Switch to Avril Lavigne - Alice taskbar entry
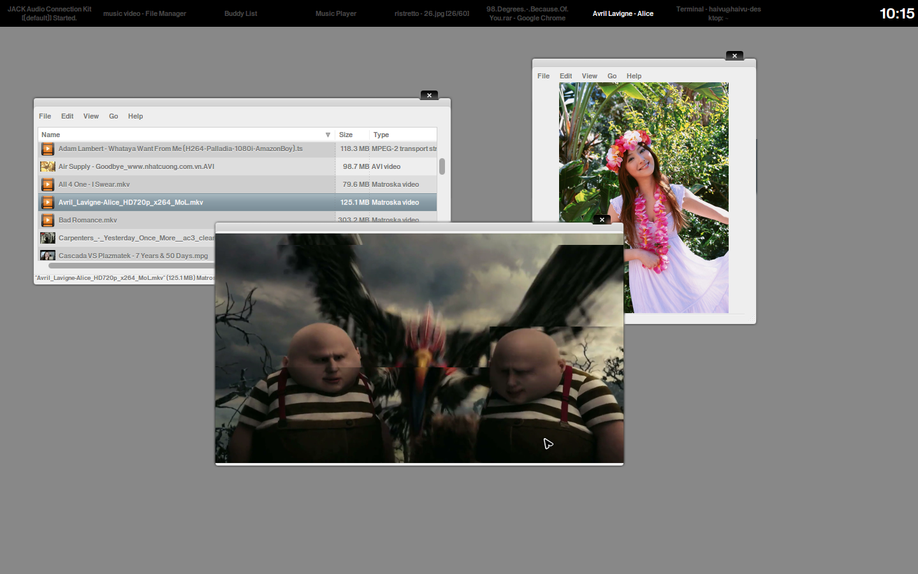Viewport: 918px width, 574px height. (623, 13)
